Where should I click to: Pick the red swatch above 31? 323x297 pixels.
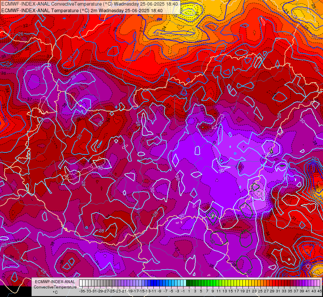(277, 283)
